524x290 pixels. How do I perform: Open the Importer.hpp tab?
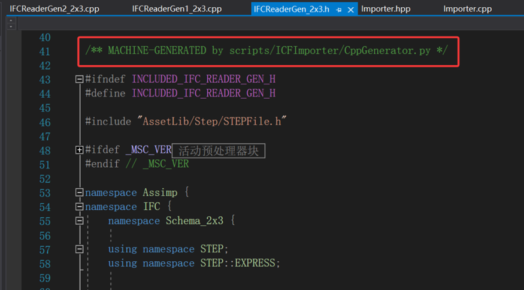(x=386, y=9)
